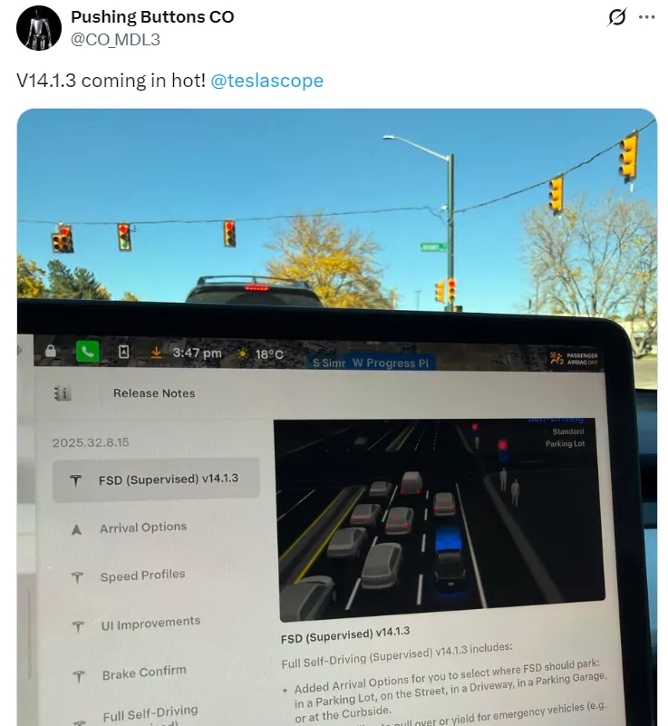This screenshot has height=726, width=668.
Task: Click the Pushing Buttons CO display name
Action: [x=152, y=16]
